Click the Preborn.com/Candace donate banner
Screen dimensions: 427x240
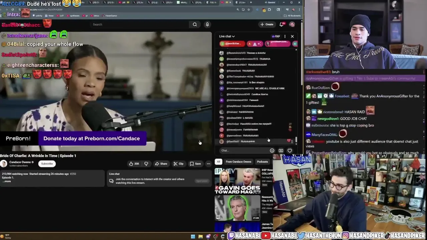pyautogui.click(x=92, y=138)
